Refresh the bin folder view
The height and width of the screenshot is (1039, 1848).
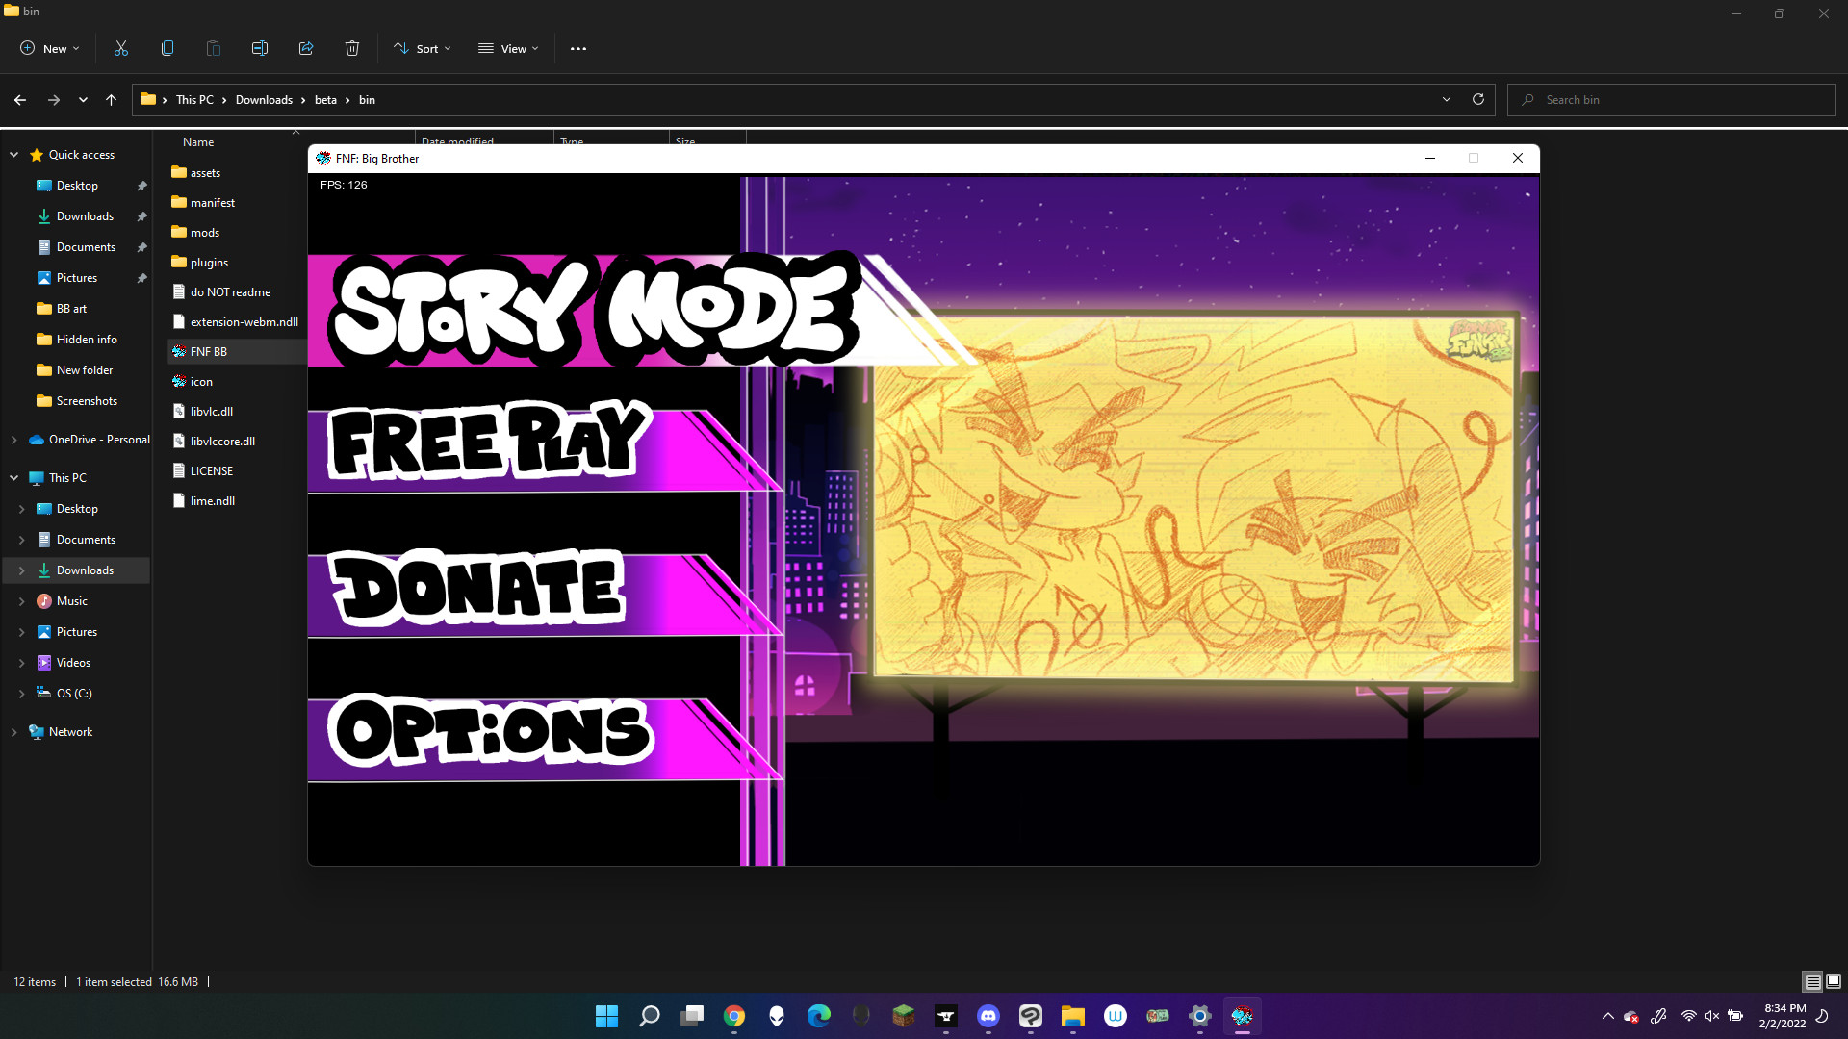coord(1478,100)
